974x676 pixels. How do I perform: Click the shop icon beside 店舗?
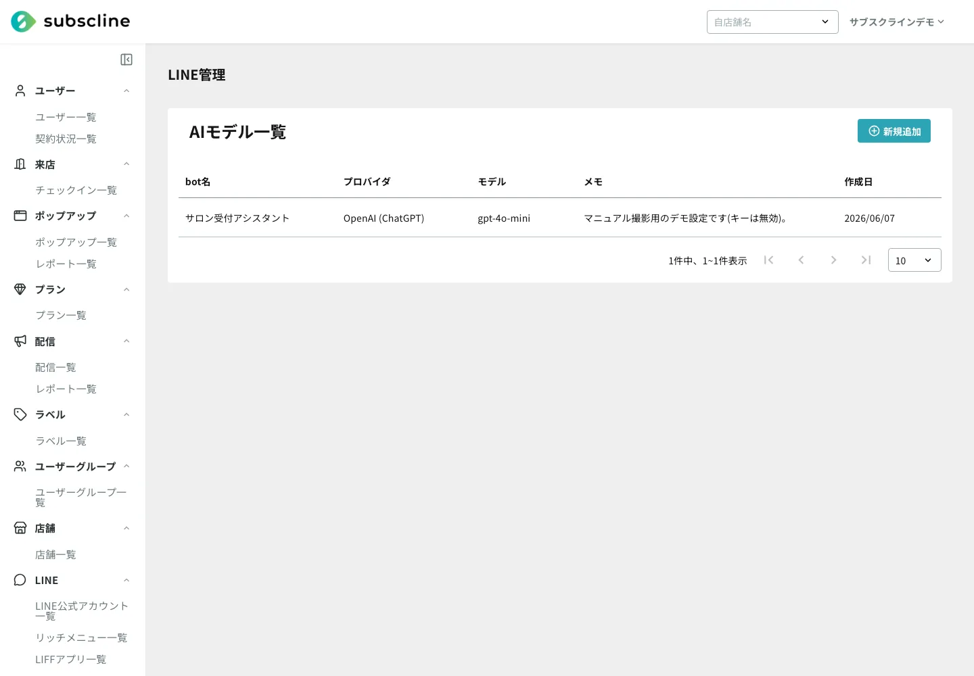[20, 528]
